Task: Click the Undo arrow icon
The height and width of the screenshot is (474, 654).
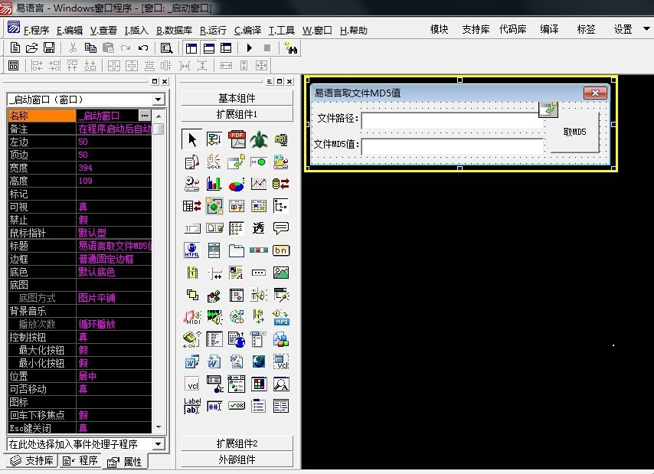Action: click(143, 48)
